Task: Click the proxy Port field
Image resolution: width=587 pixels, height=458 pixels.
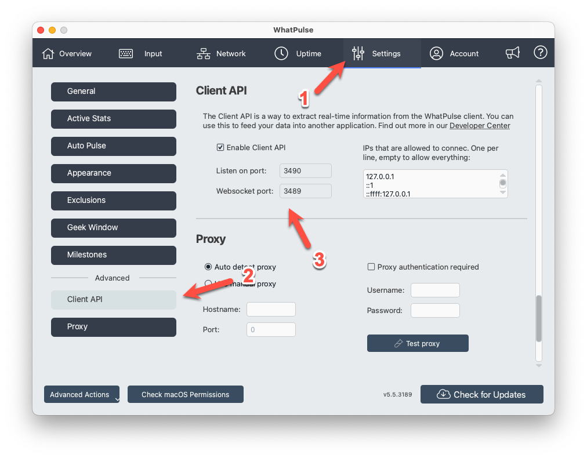Action: tap(271, 329)
